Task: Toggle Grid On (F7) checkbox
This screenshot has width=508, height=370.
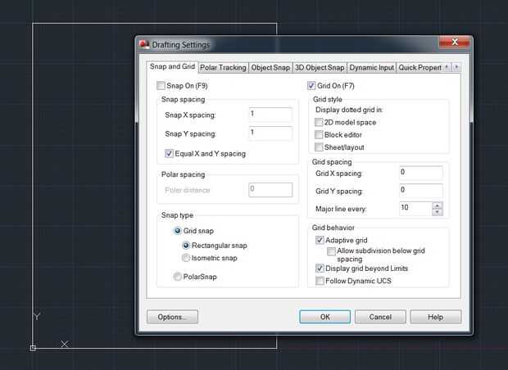Action: [311, 85]
